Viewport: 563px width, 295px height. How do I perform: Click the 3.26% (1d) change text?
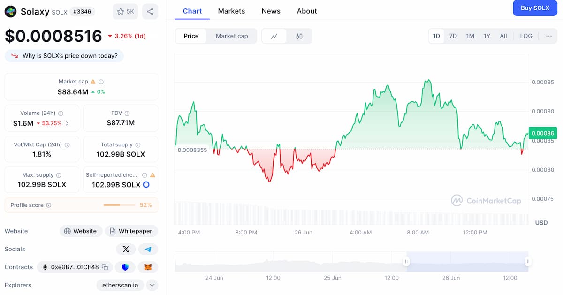click(130, 36)
